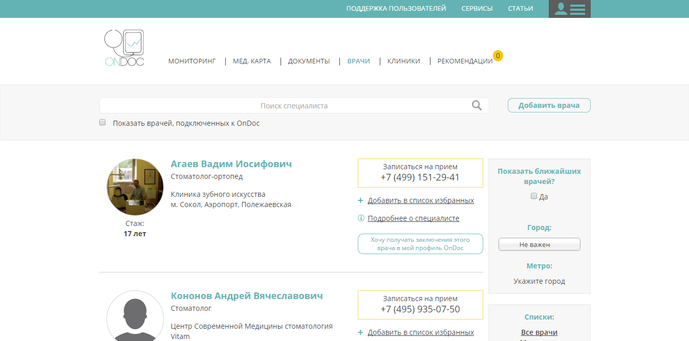The width and height of the screenshot is (689, 341).
Task: Enable Показать врачей, подключенных к OnDoc checkbox
Action: tap(102, 123)
